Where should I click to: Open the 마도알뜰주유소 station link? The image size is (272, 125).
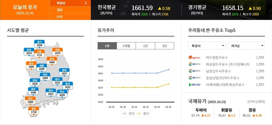pos(217,58)
